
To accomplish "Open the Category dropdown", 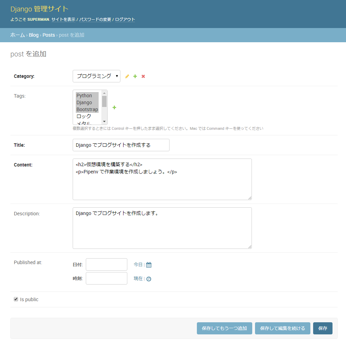I will [x=97, y=76].
